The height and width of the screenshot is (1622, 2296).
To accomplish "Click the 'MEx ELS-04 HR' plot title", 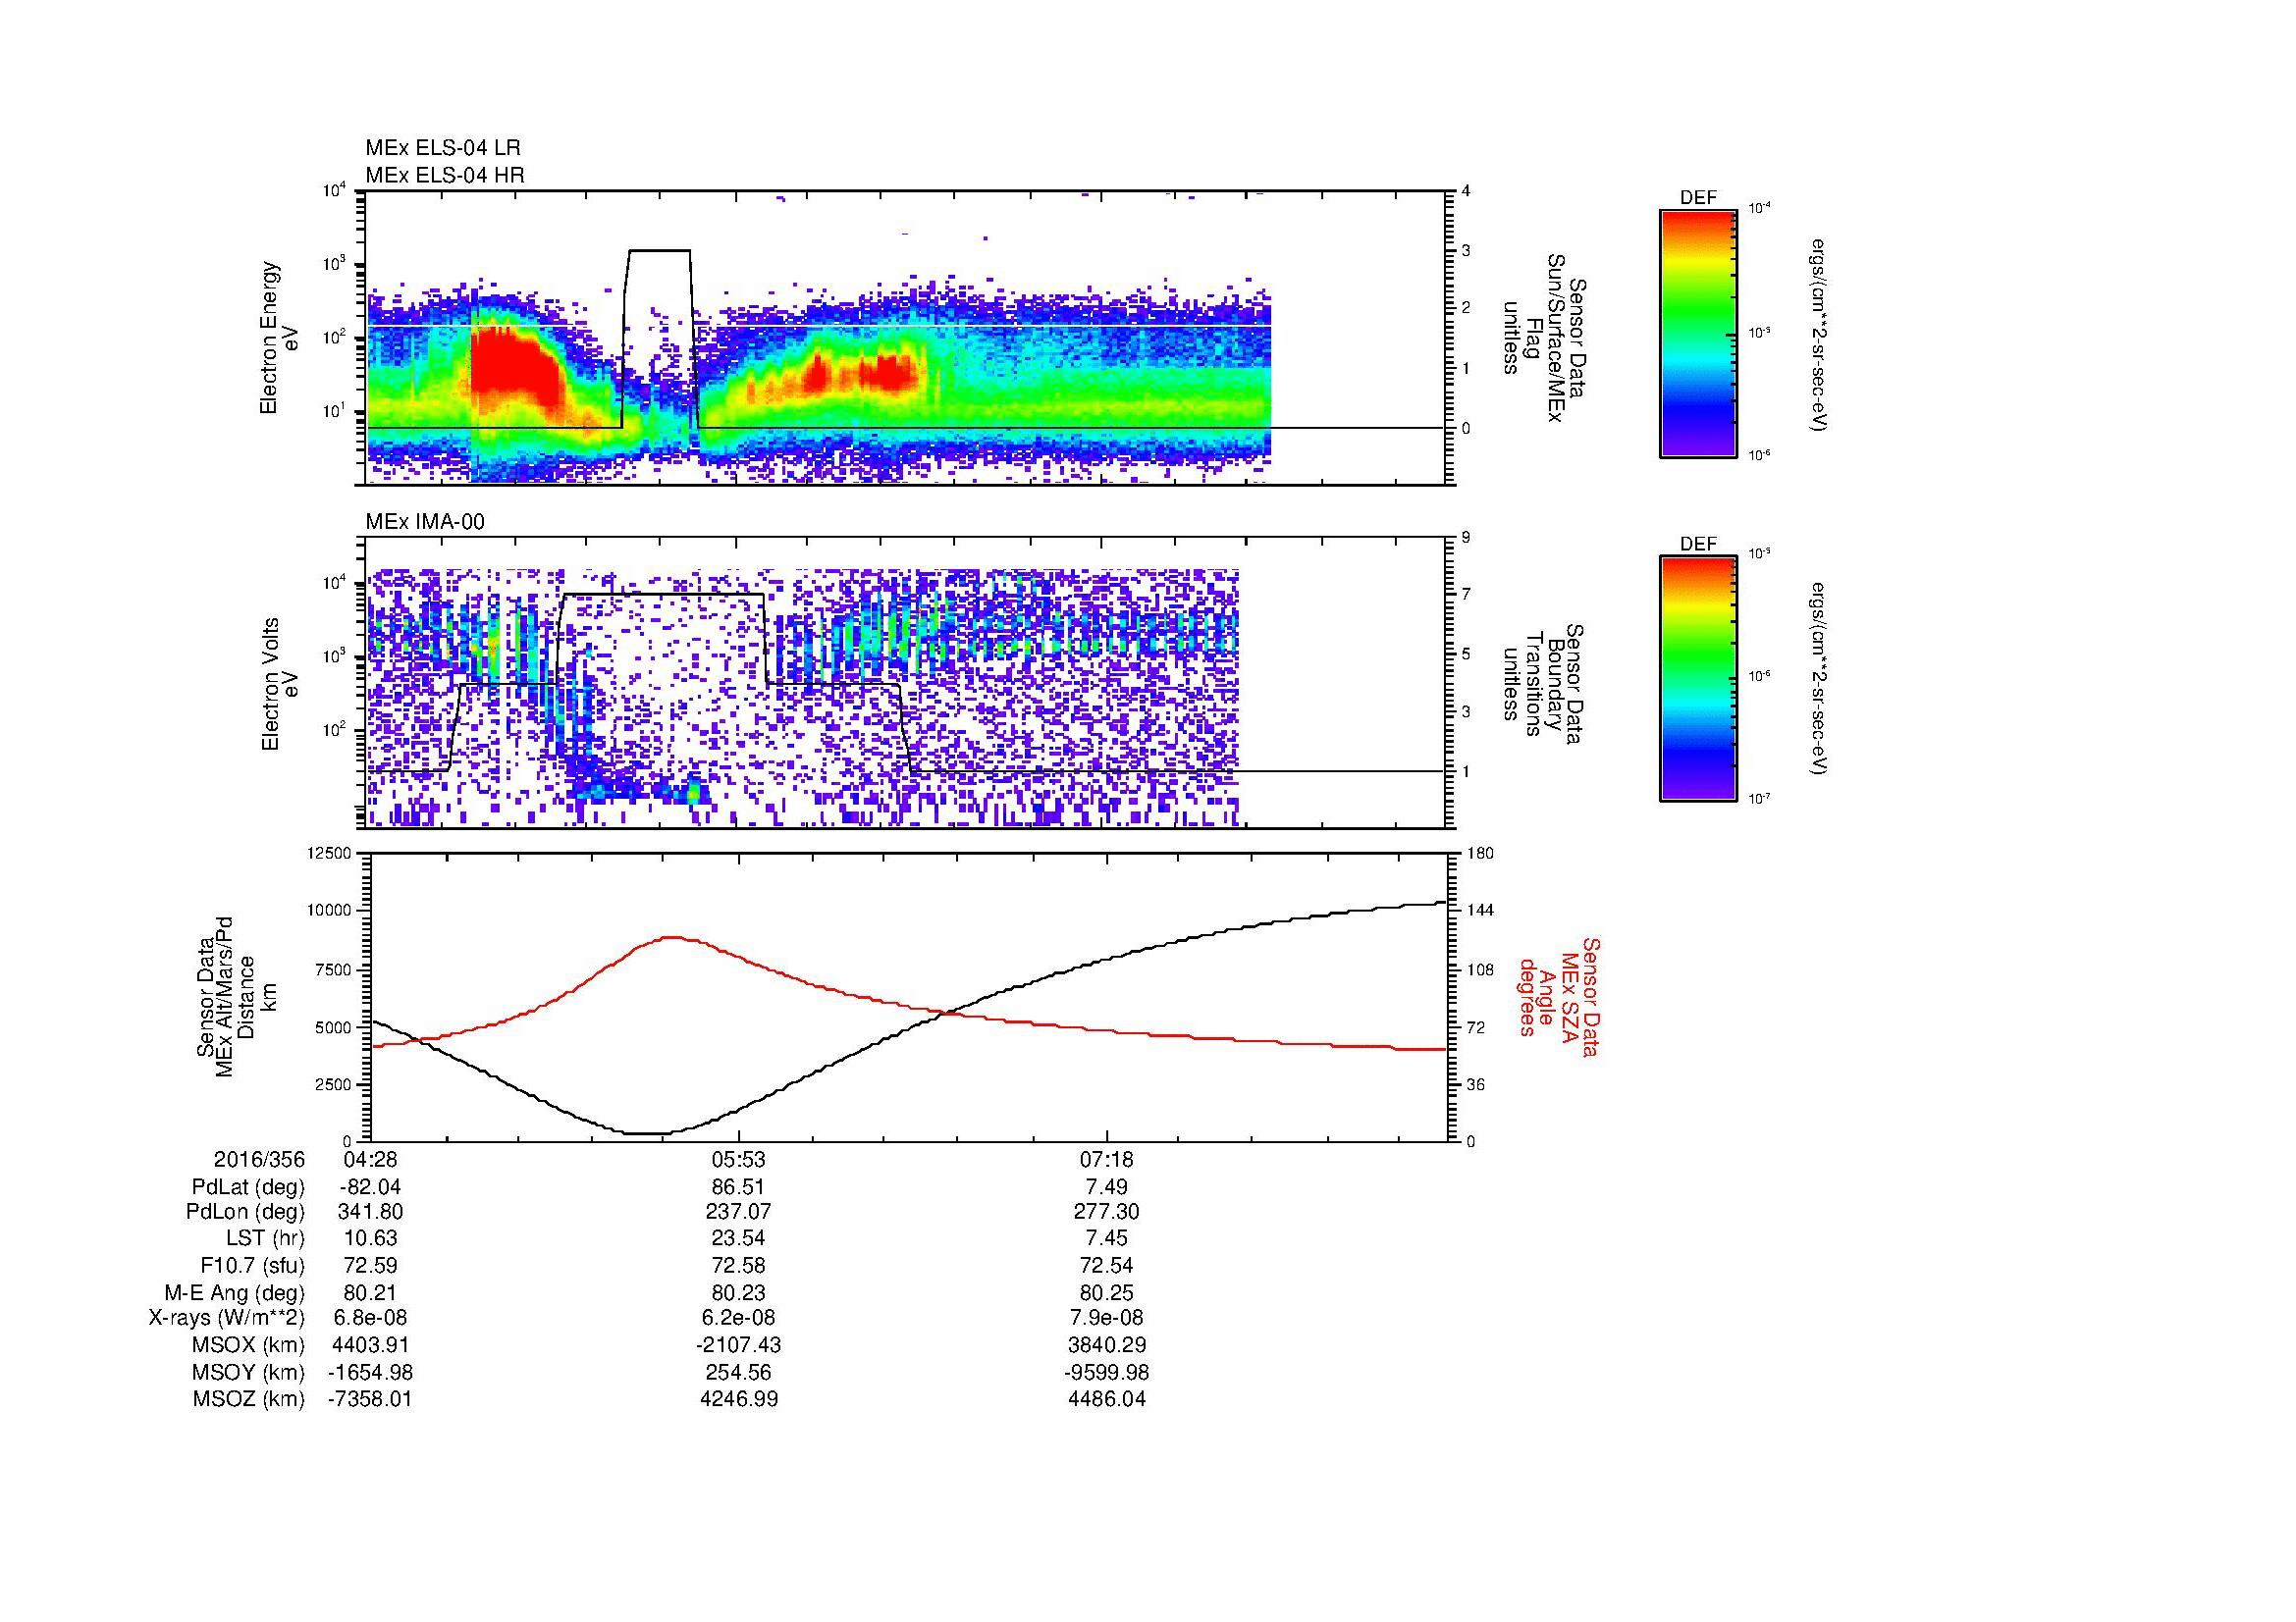I will pyautogui.click(x=445, y=176).
